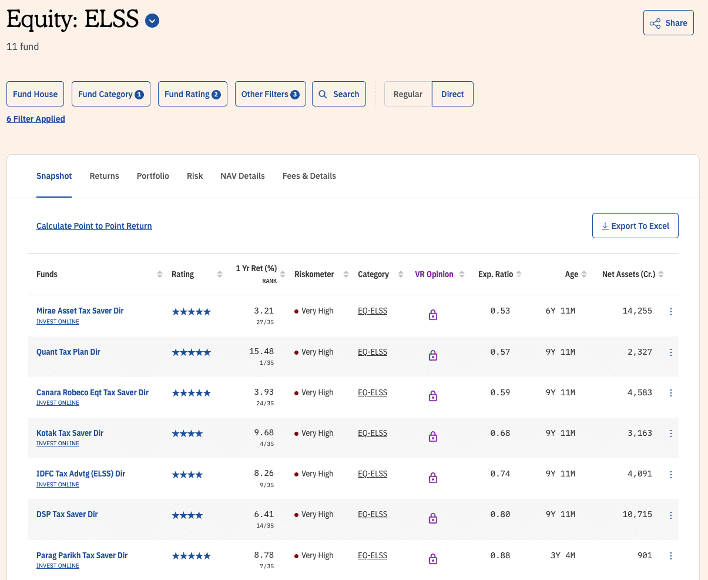Switch to Regular plan toggle
708x580 pixels.
pyautogui.click(x=408, y=94)
